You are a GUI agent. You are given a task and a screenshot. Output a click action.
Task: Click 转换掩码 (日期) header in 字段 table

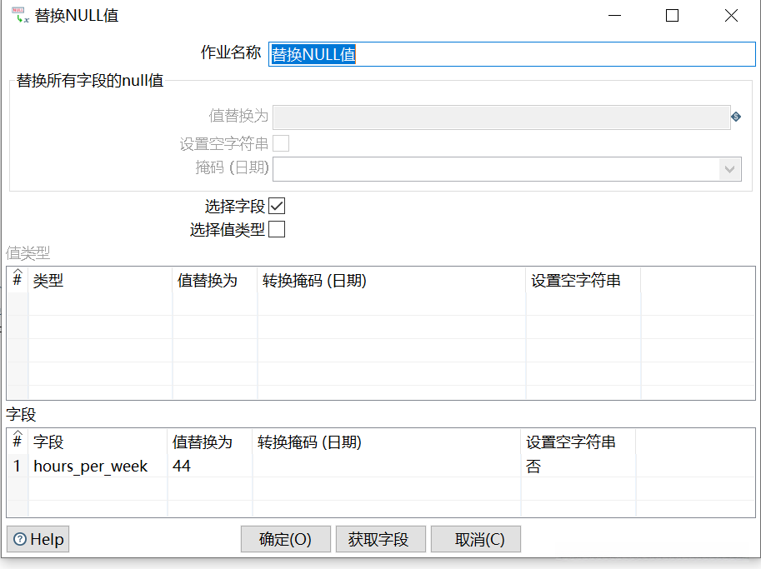(386, 442)
